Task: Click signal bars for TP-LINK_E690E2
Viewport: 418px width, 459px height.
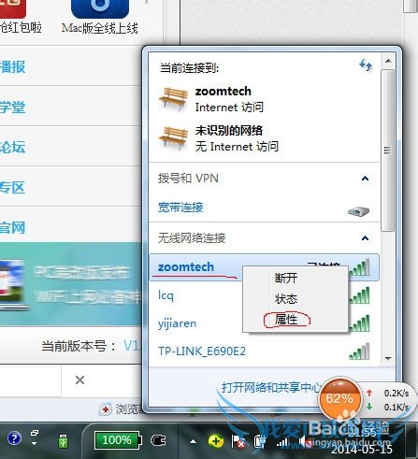Action: [360, 351]
